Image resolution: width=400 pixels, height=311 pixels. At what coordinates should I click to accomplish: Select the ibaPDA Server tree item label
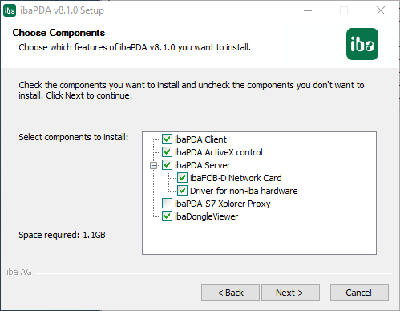(x=202, y=165)
